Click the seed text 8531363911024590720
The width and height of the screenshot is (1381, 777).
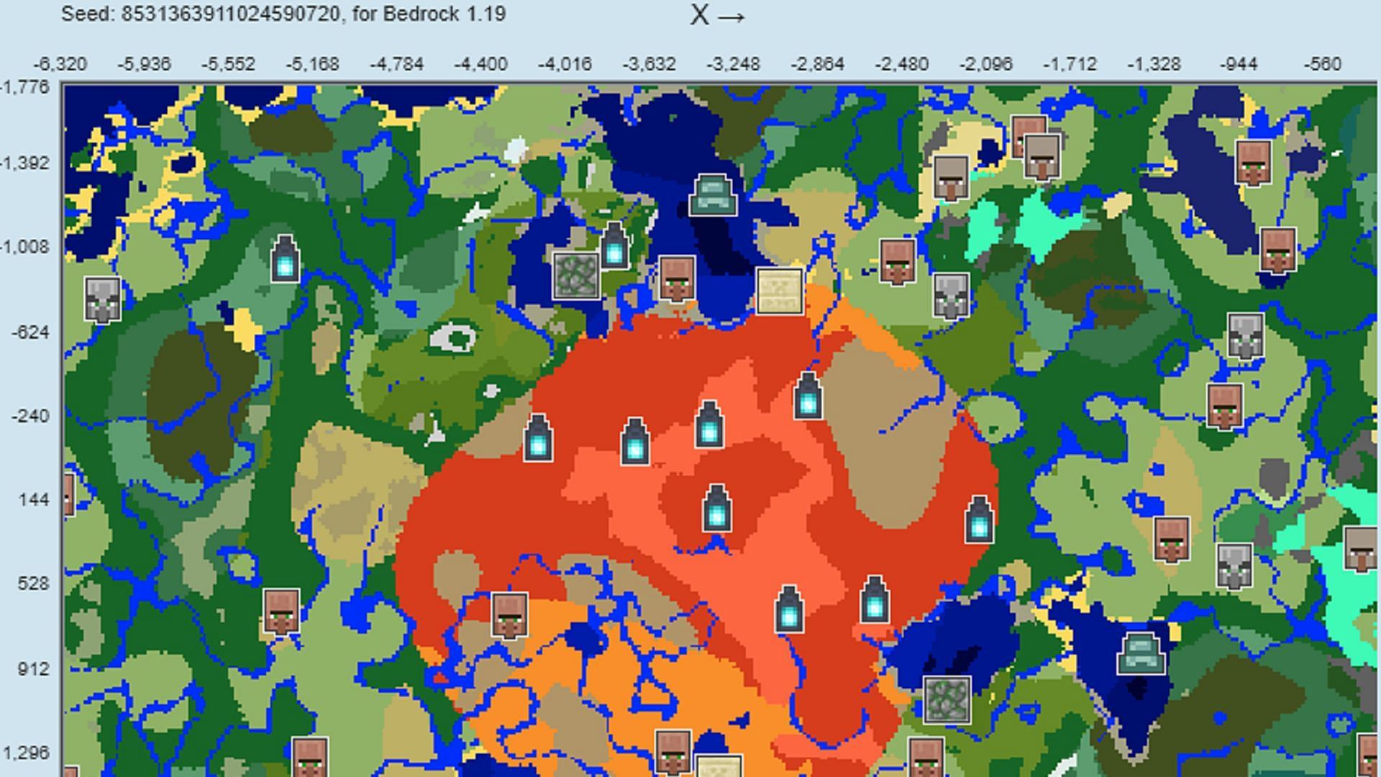coord(230,14)
